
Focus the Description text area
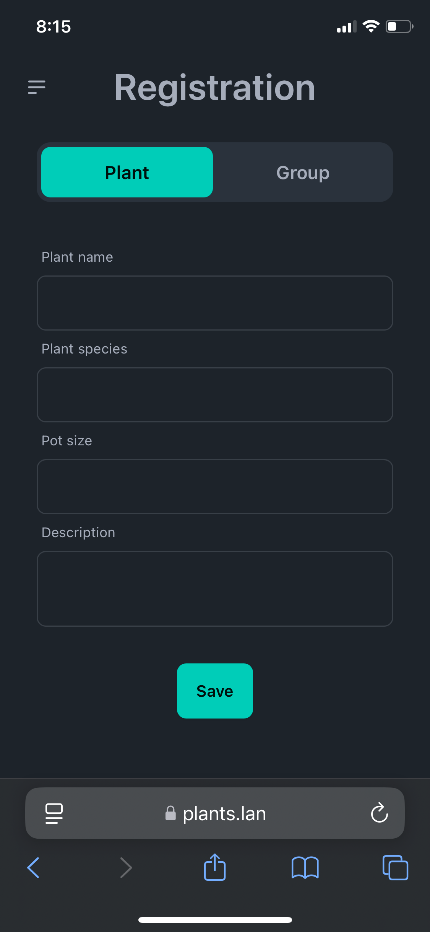(215, 589)
